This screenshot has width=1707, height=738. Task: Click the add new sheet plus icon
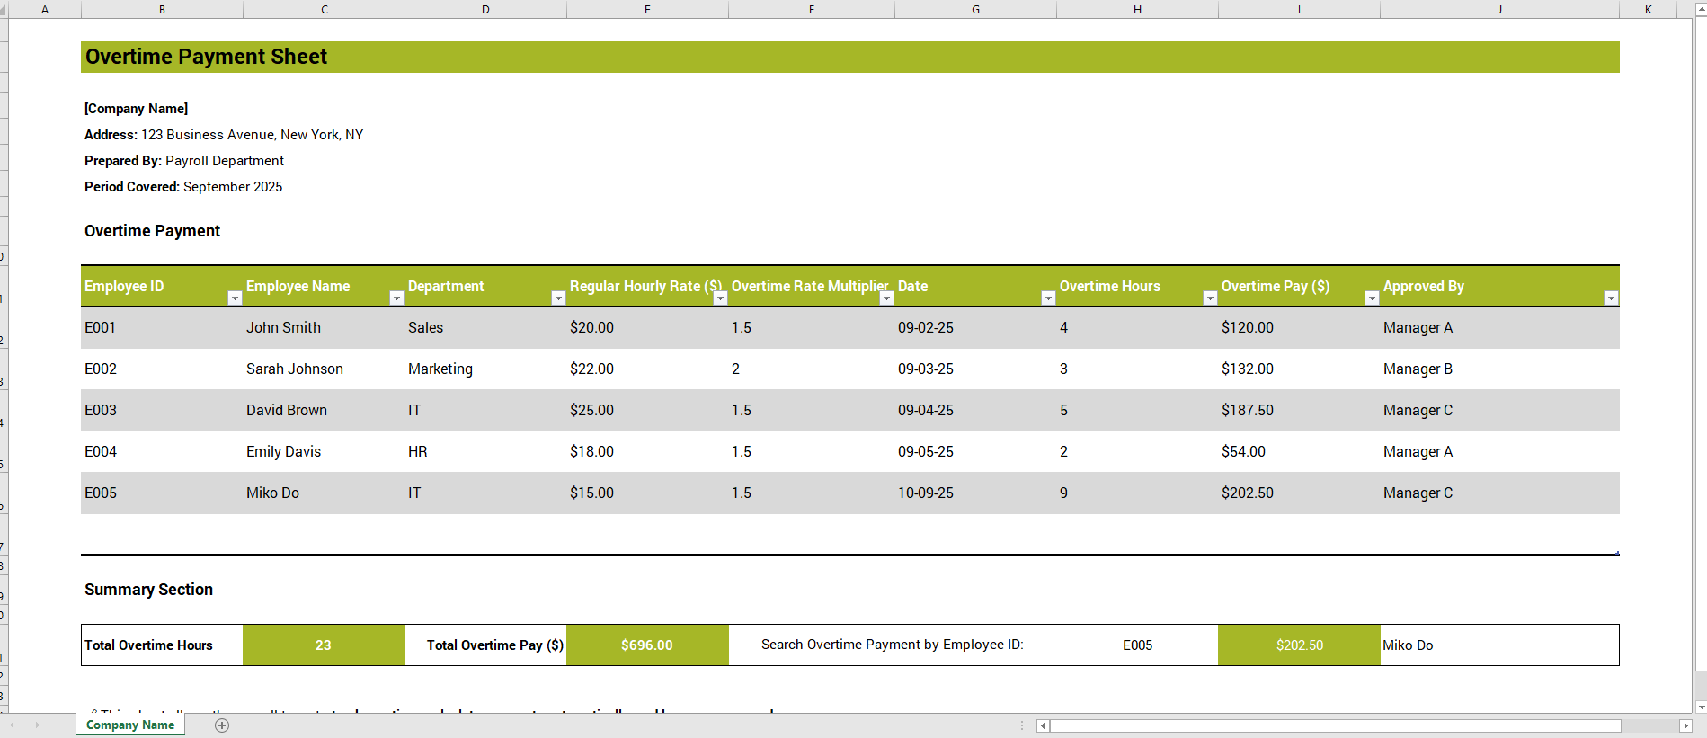222,725
